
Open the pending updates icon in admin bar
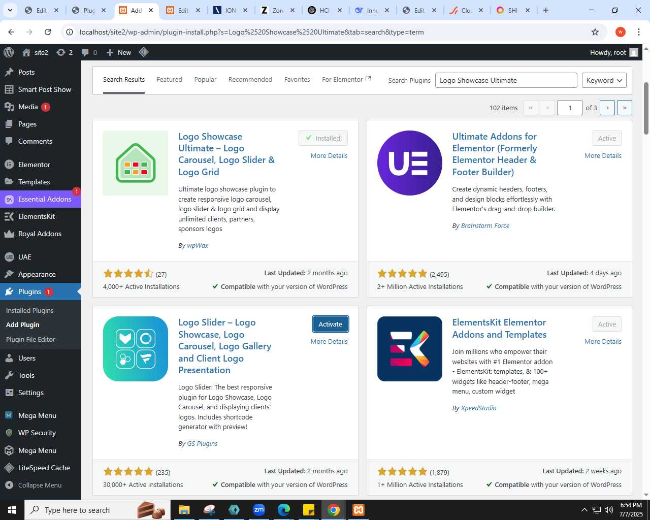[x=64, y=52]
